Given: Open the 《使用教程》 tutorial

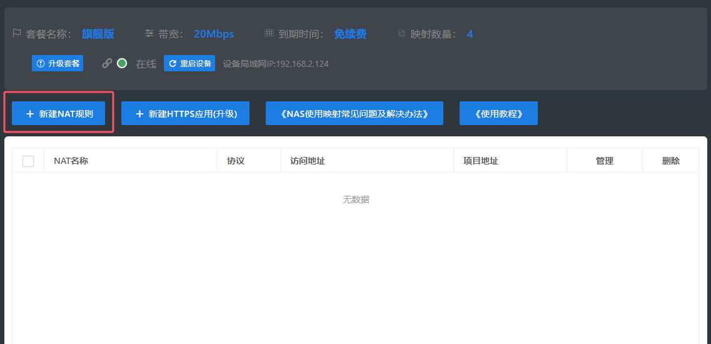Looking at the screenshot, I should point(498,113).
